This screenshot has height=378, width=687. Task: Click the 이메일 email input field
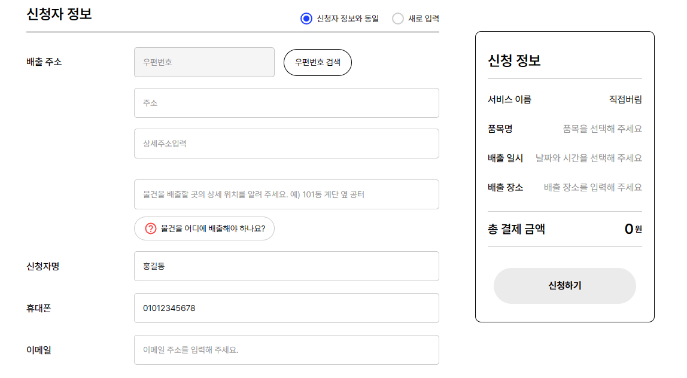coord(287,350)
